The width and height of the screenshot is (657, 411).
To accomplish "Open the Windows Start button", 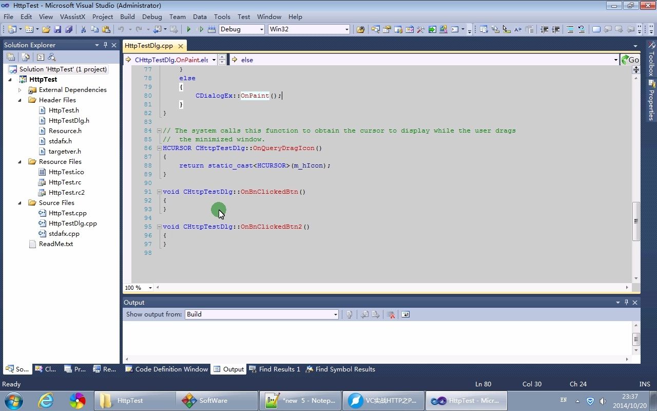I will click(13, 400).
